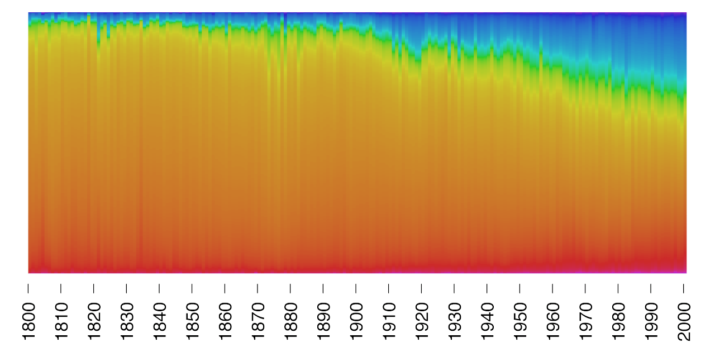Image resolution: width=715 pixels, height=357 pixels.
Task: Select the 1860 axis label
Action: tap(225, 321)
